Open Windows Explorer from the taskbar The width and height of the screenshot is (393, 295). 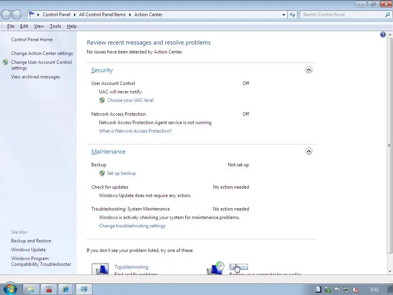(x=31, y=290)
